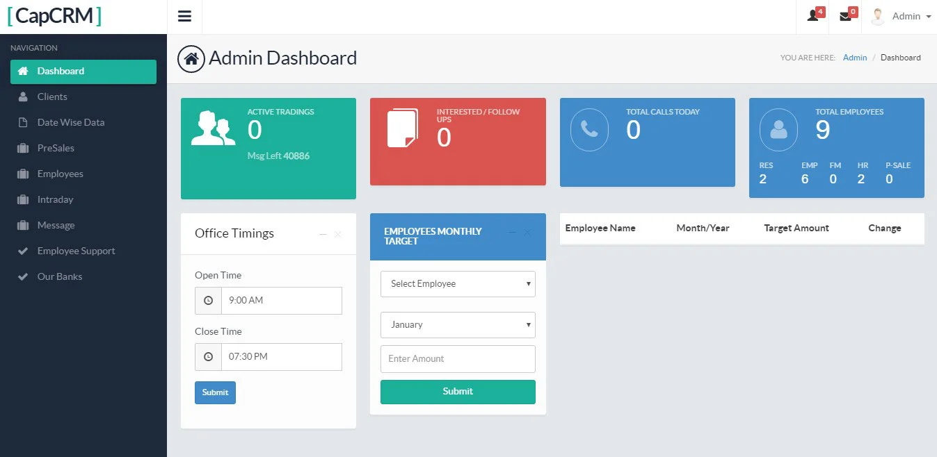Click the RES count of 2
937x457 pixels.
(763, 179)
